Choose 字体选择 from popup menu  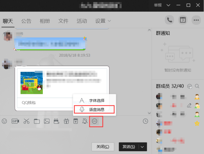click(x=94, y=100)
